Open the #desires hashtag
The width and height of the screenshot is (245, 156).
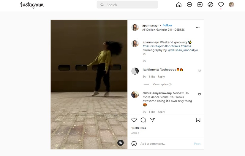click(x=148, y=46)
